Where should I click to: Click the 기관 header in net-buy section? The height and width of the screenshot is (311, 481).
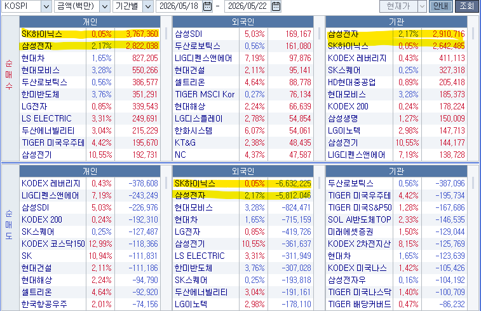coord(396,22)
